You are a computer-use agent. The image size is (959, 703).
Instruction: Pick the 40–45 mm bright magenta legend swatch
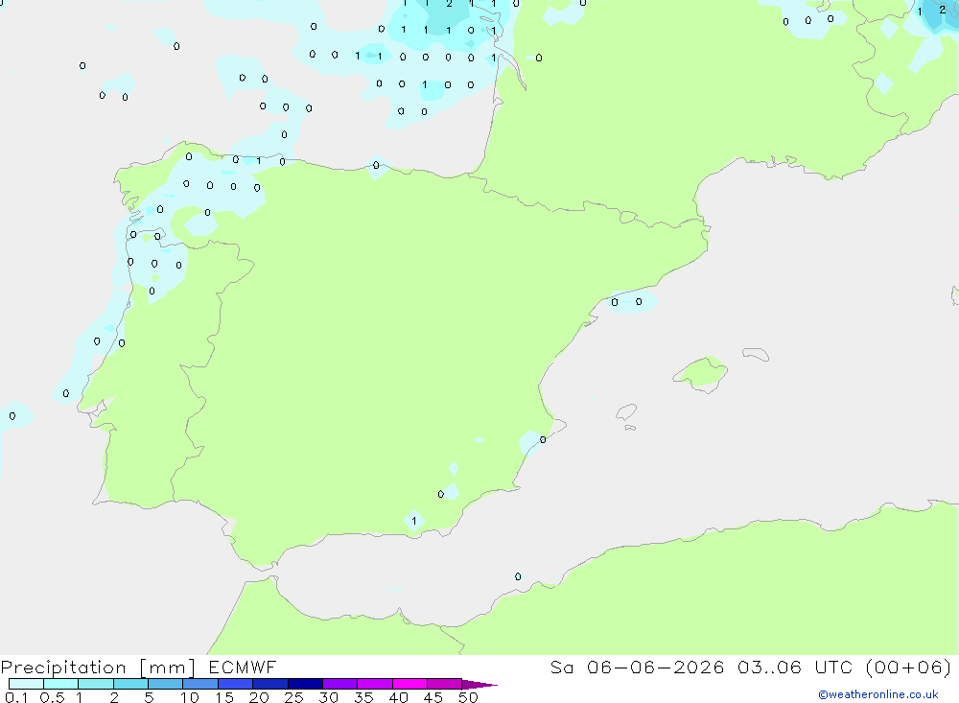(409, 684)
